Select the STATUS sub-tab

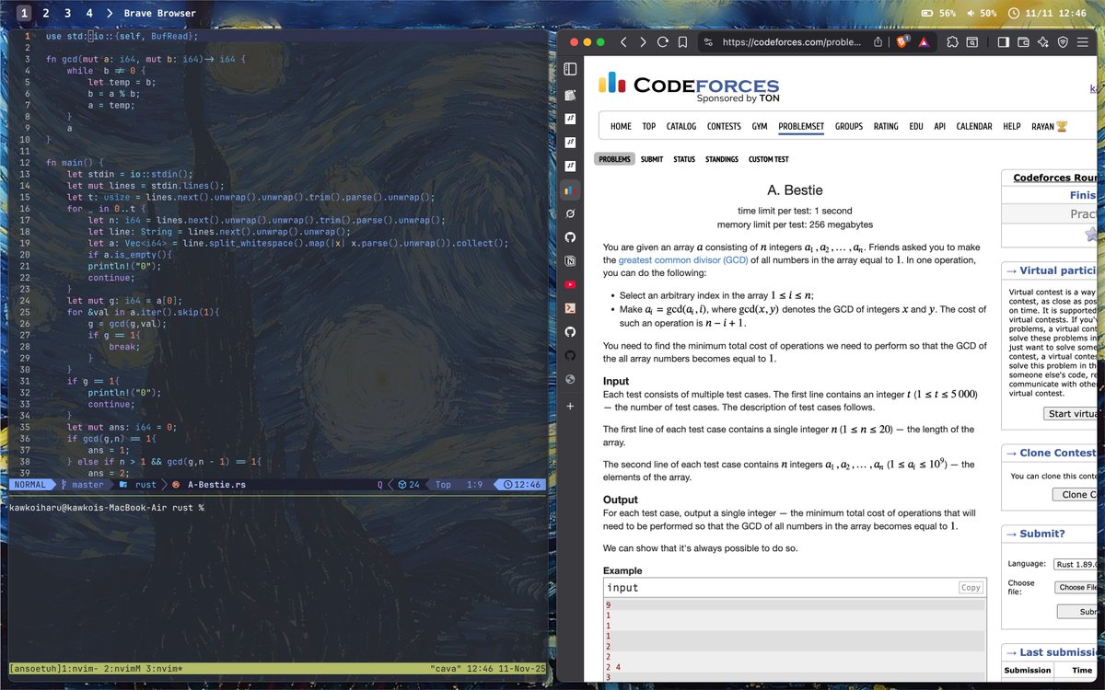pos(684,159)
